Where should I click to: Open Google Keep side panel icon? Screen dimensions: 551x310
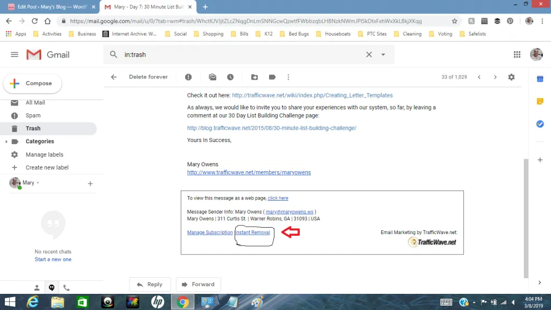point(540,101)
